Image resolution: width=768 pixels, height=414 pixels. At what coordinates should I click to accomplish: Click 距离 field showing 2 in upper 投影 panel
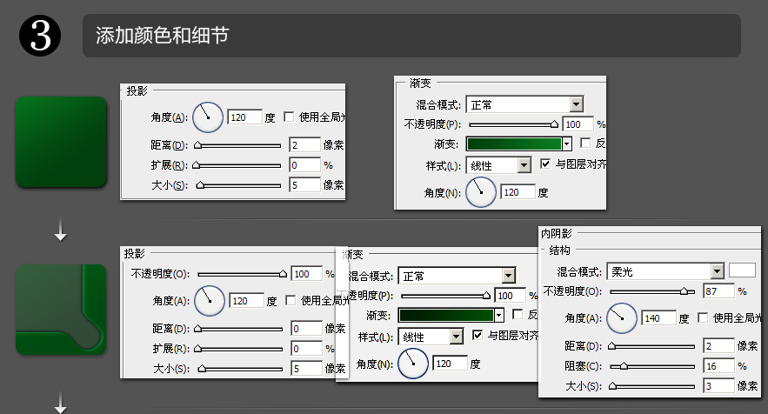coord(304,145)
